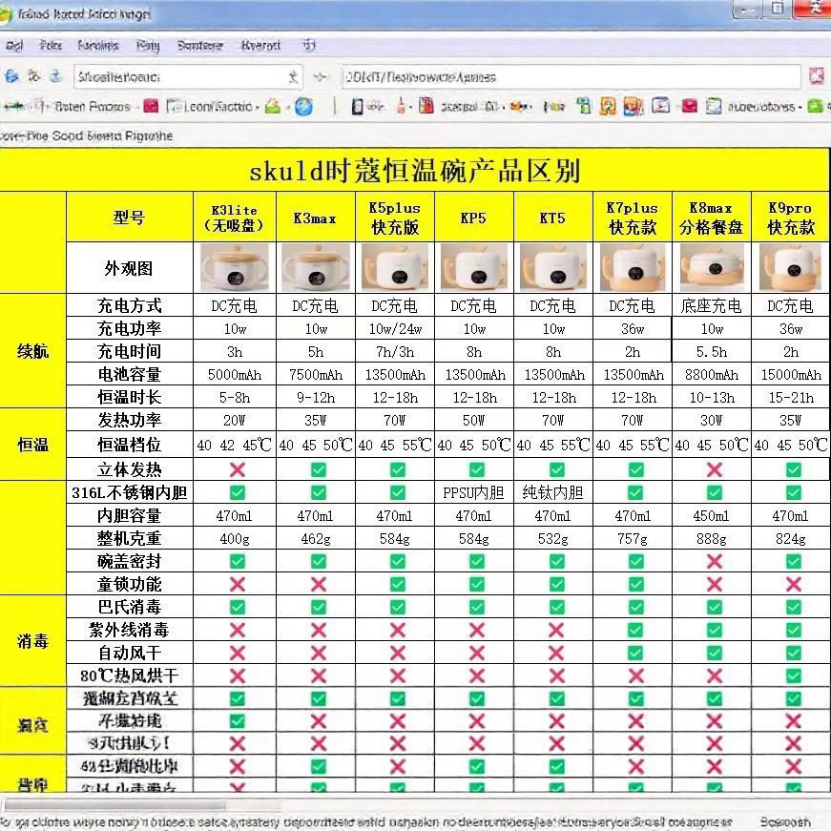Focus the main address bar field
The image size is (831, 831).
571,77
